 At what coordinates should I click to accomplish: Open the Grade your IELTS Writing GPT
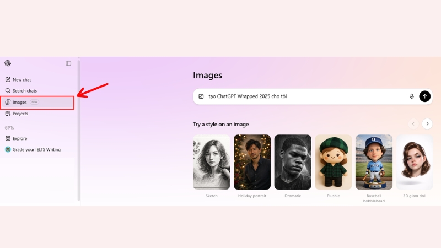[36, 149]
